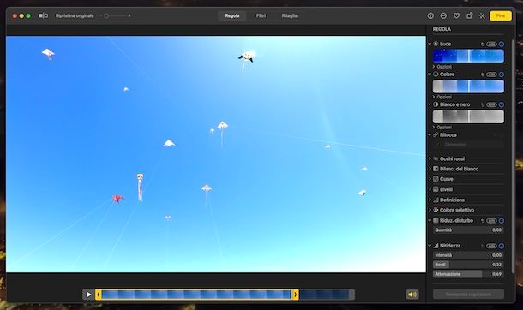Click the yellow Fine button
The width and height of the screenshot is (523, 310).
(x=501, y=15)
